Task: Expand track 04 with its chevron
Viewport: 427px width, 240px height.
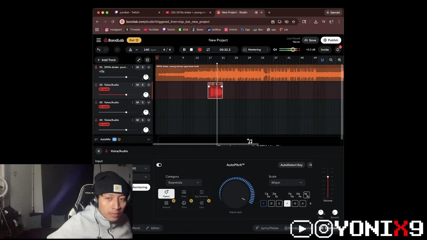Action: tap(149, 120)
